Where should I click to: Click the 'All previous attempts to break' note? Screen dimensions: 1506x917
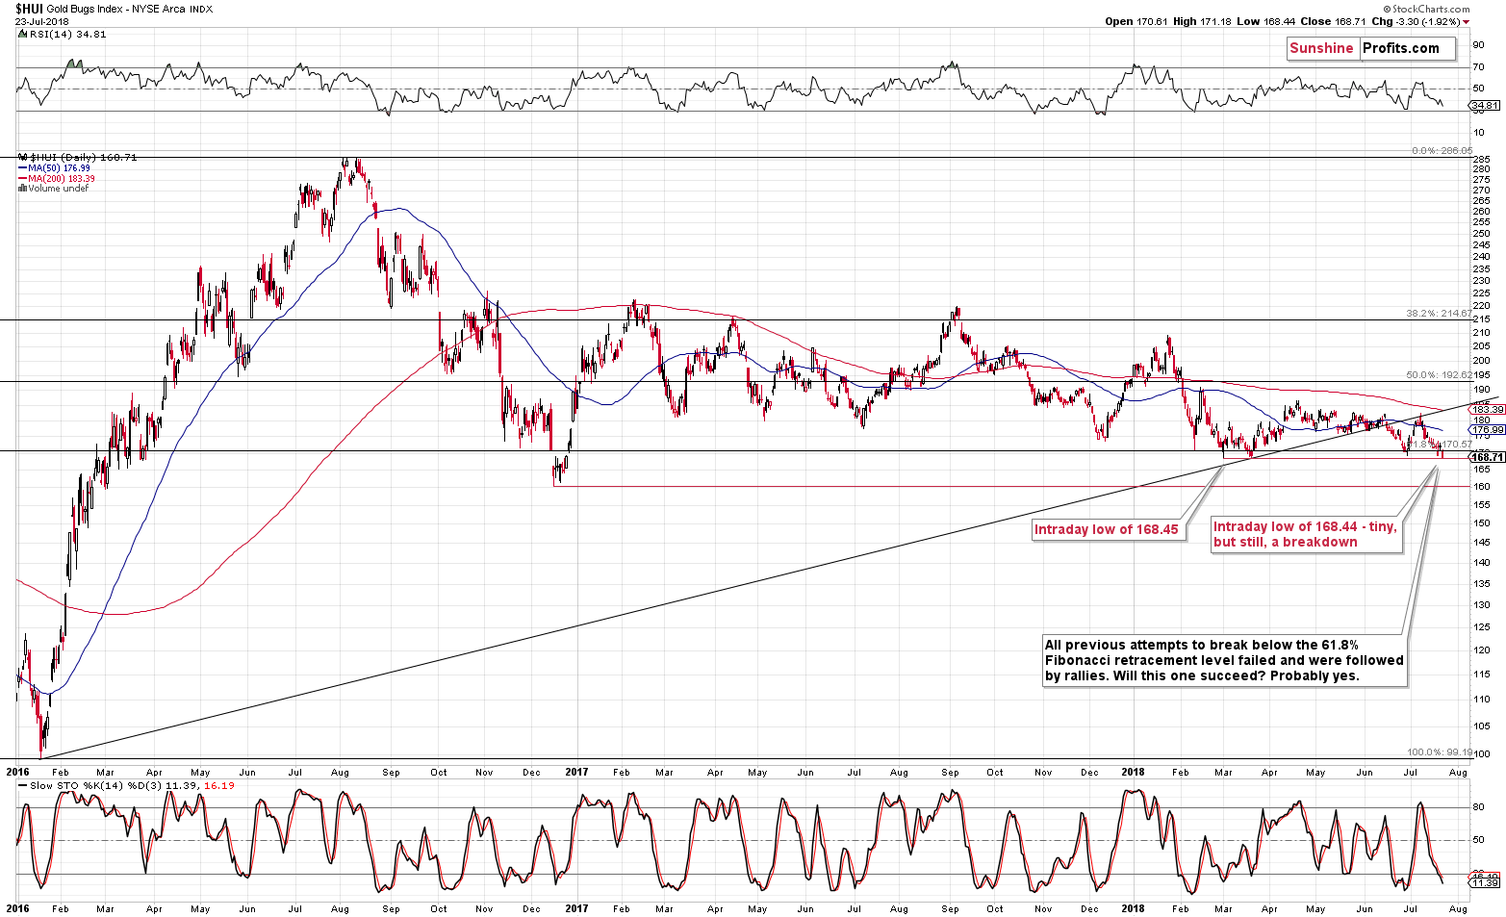coord(1224,660)
